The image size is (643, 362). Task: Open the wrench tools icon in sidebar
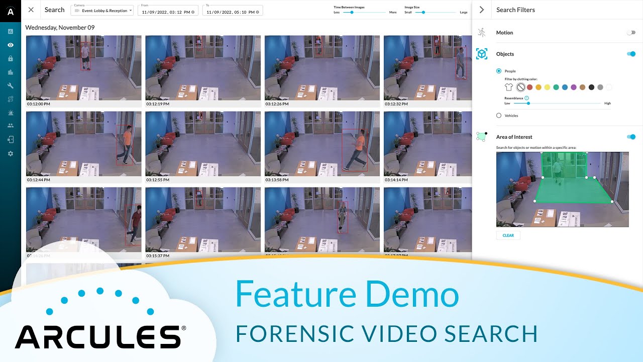tap(11, 85)
